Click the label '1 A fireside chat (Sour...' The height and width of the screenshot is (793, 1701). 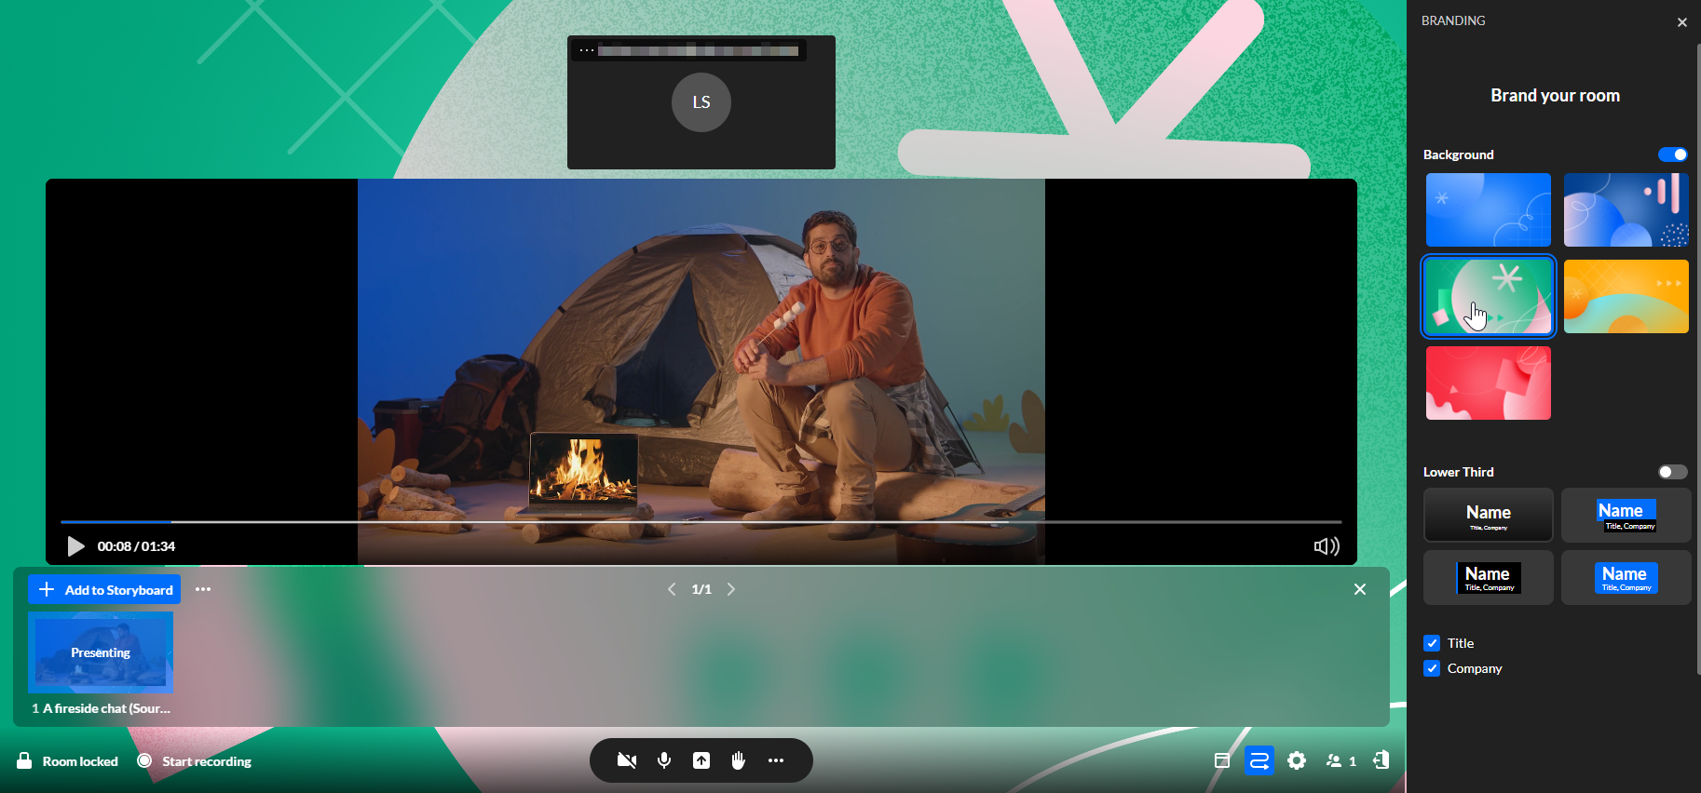[x=101, y=708]
